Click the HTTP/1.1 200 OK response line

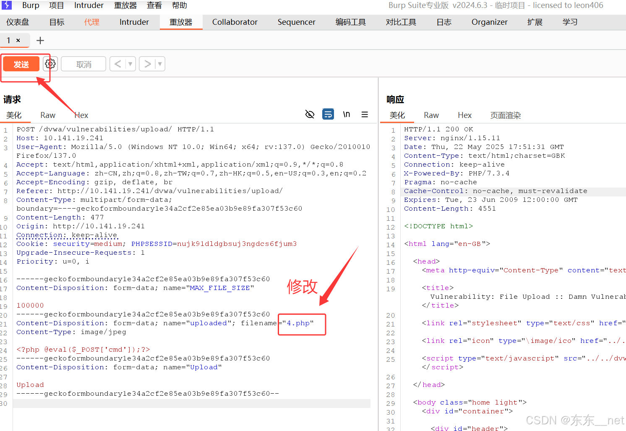(x=438, y=129)
